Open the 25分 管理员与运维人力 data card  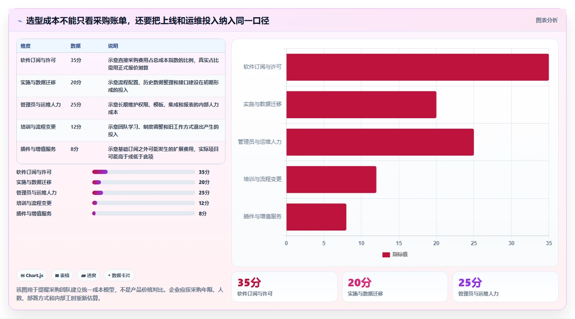[505, 287]
